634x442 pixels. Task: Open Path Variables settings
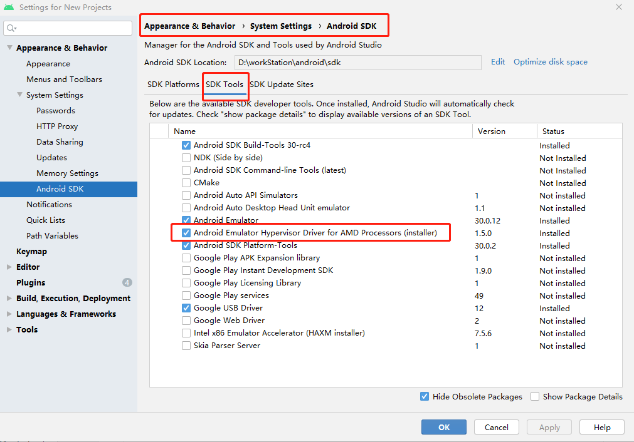click(x=52, y=236)
